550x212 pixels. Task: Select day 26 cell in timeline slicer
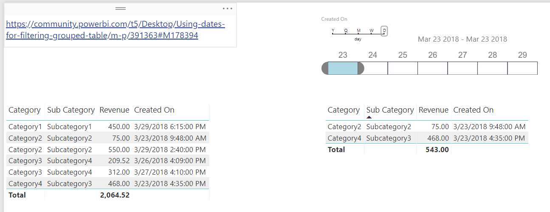[433, 68]
